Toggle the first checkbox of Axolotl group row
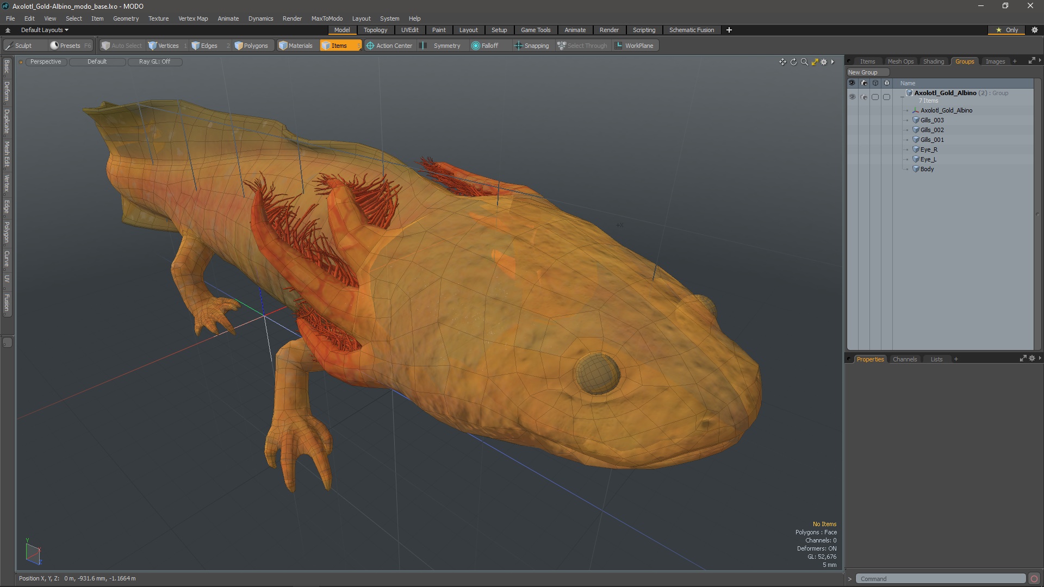 click(x=875, y=97)
